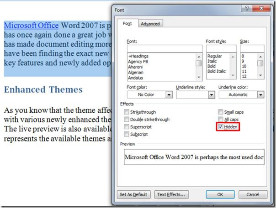This screenshot has width=276, height=208.
Task: Click the Font name input field
Action: (165, 49)
